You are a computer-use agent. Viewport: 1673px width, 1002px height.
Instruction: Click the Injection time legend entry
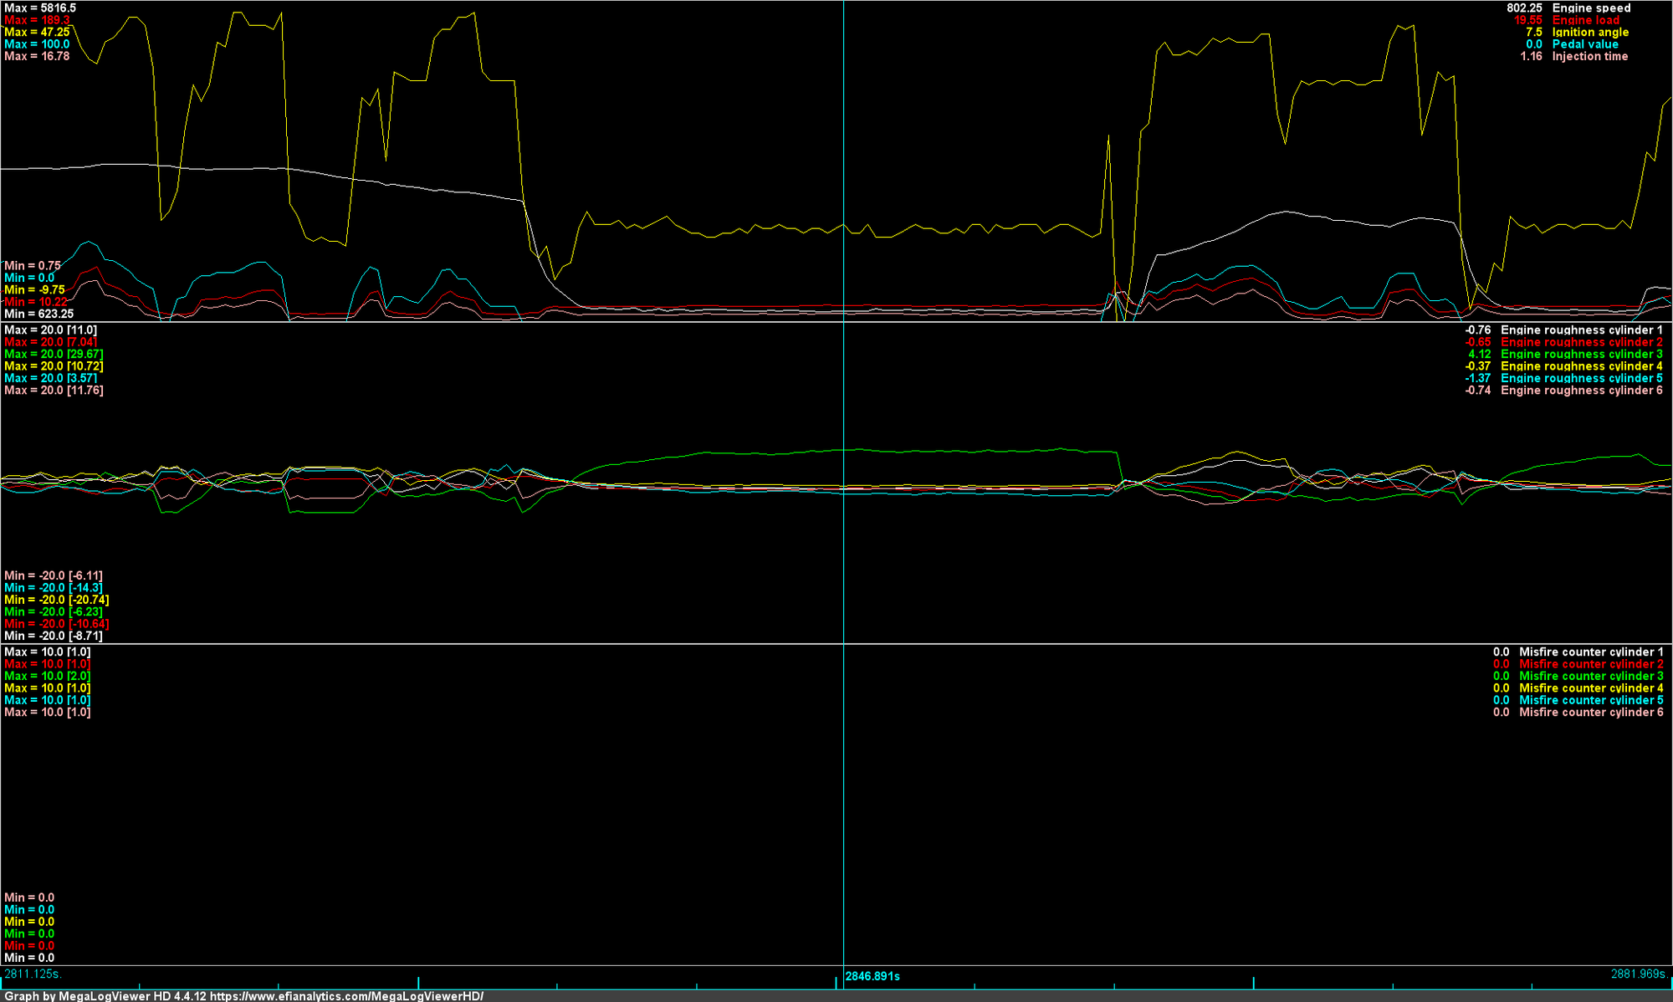(1599, 56)
